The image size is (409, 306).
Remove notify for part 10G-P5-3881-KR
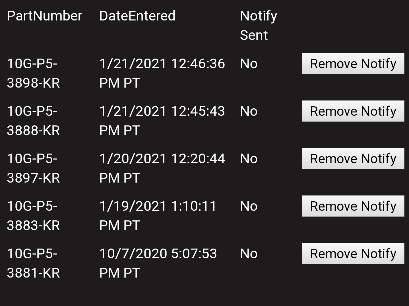pos(353,253)
